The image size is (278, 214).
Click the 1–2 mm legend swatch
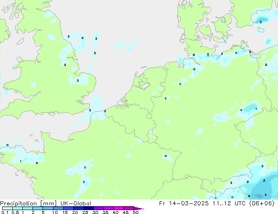pos(28,208)
